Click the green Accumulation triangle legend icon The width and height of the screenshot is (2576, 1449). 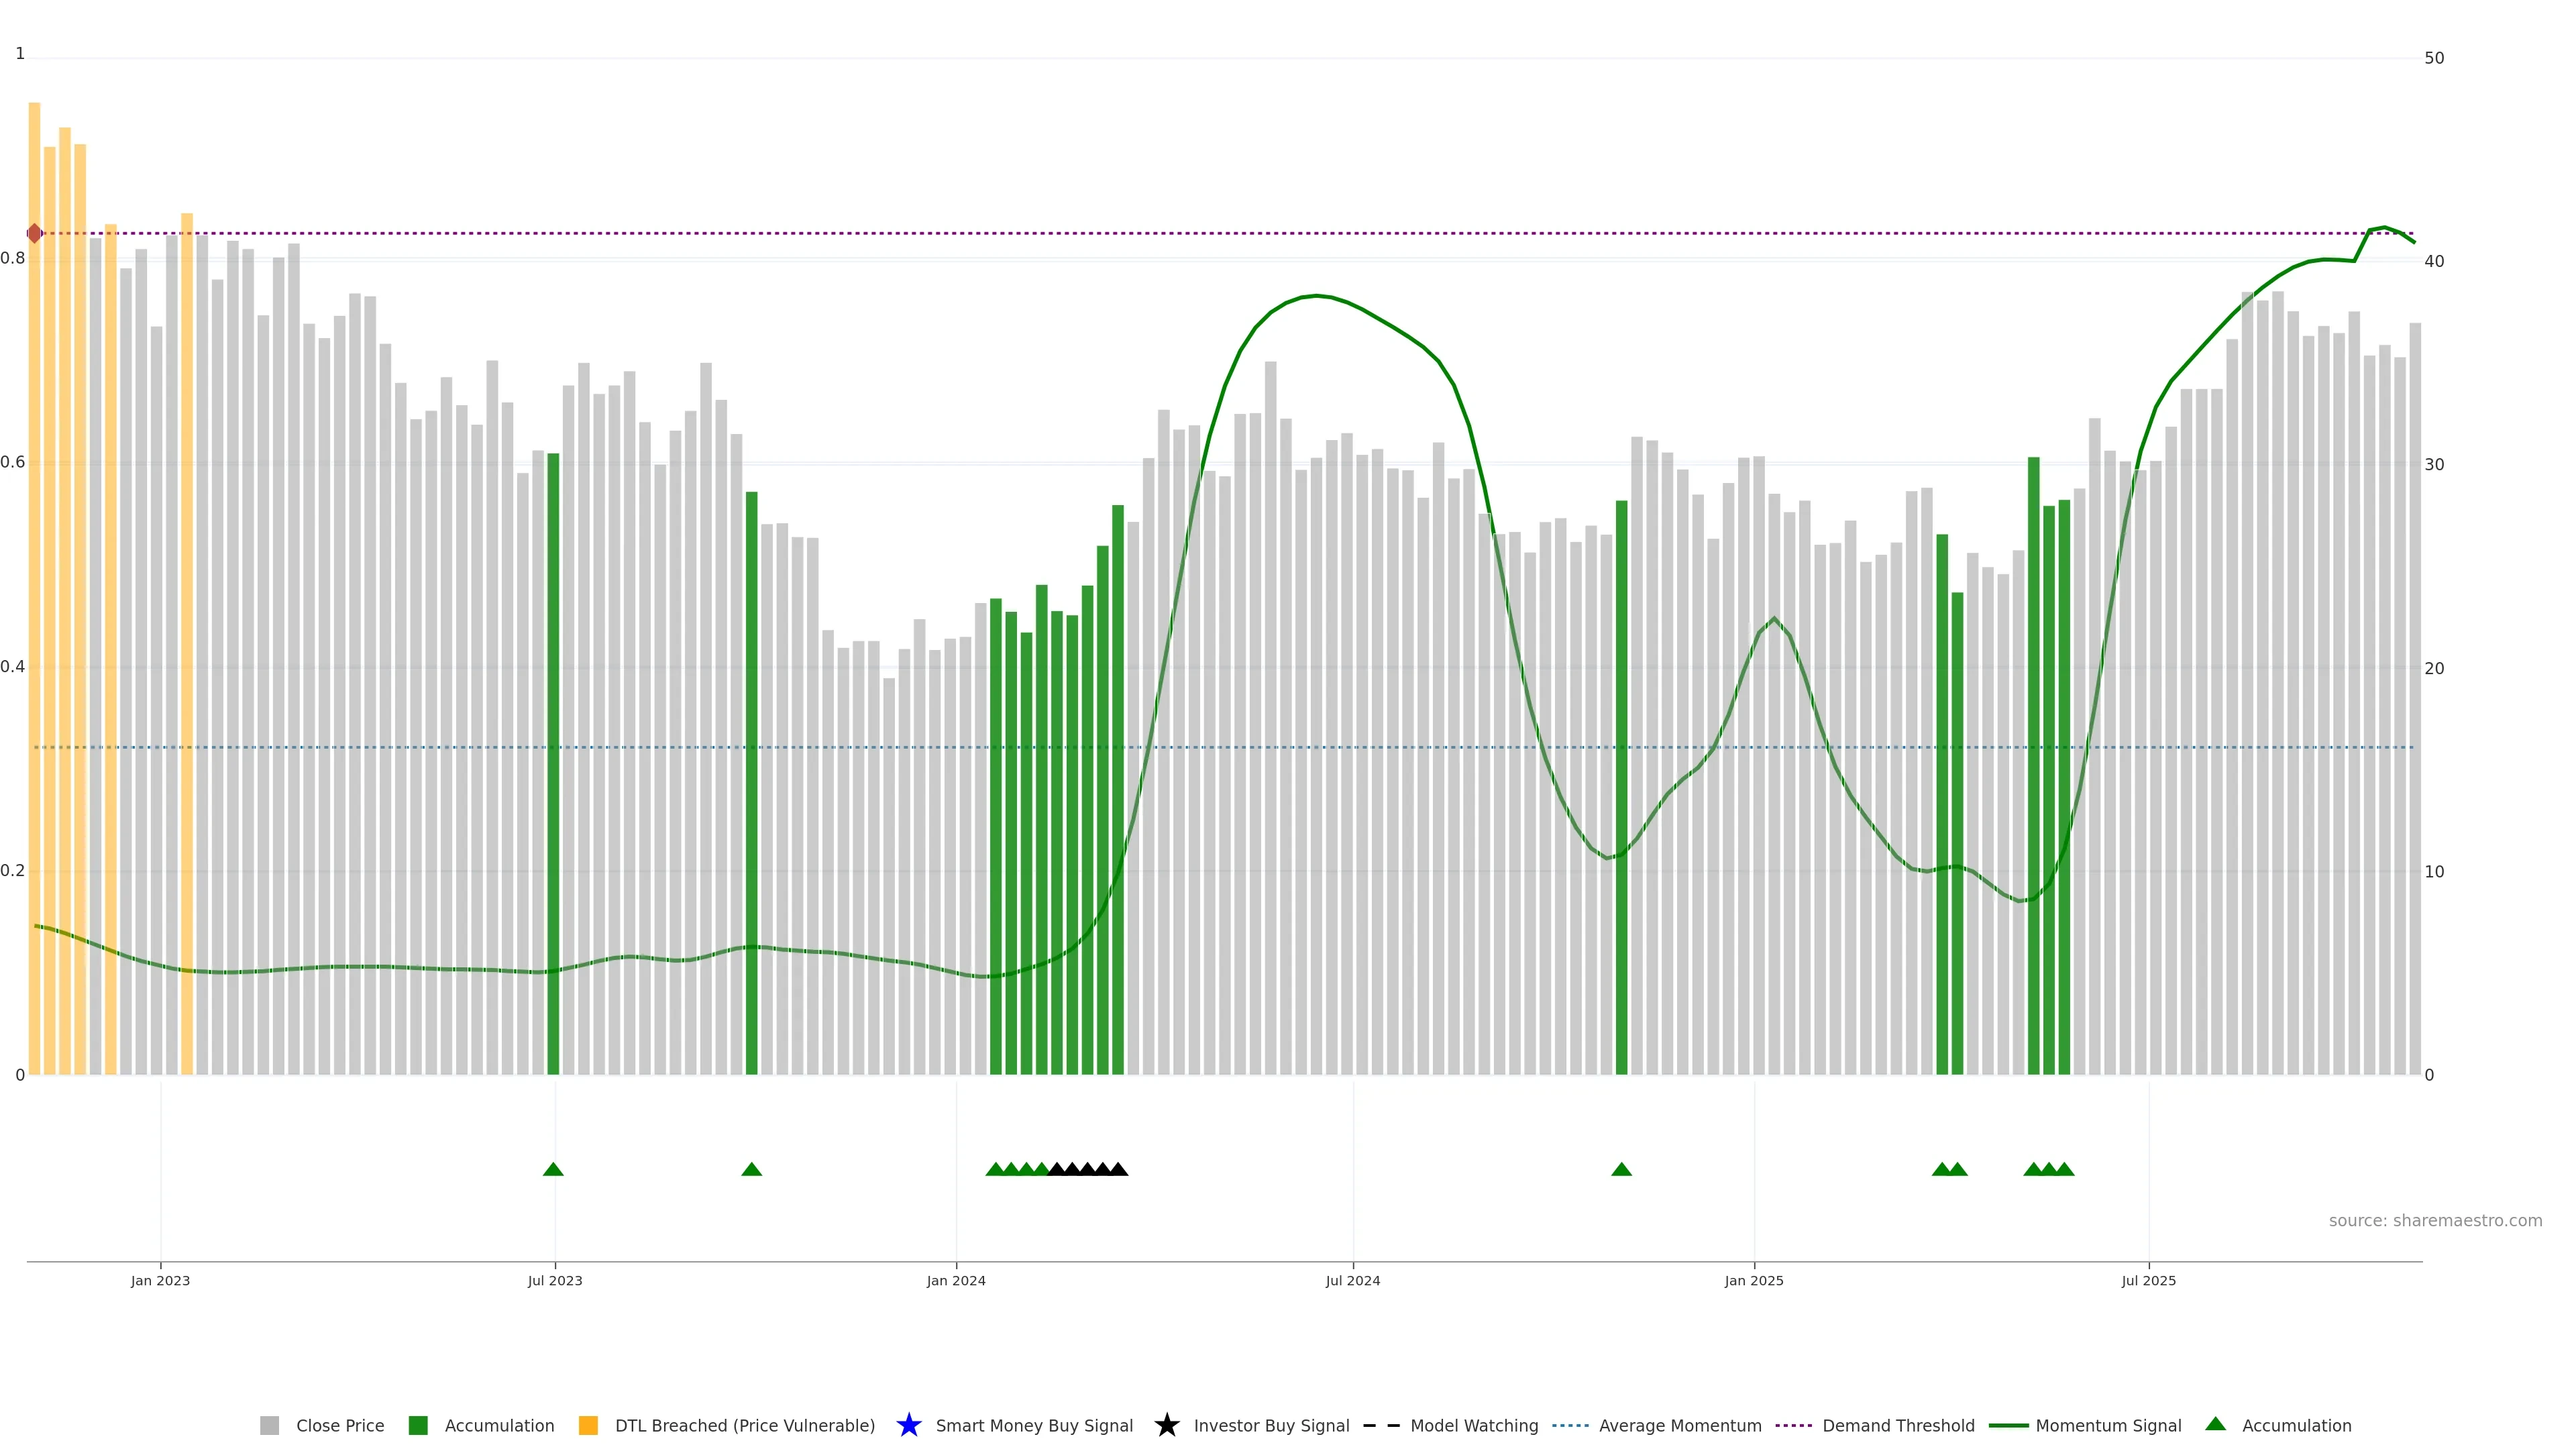click(x=2215, y=1424)
